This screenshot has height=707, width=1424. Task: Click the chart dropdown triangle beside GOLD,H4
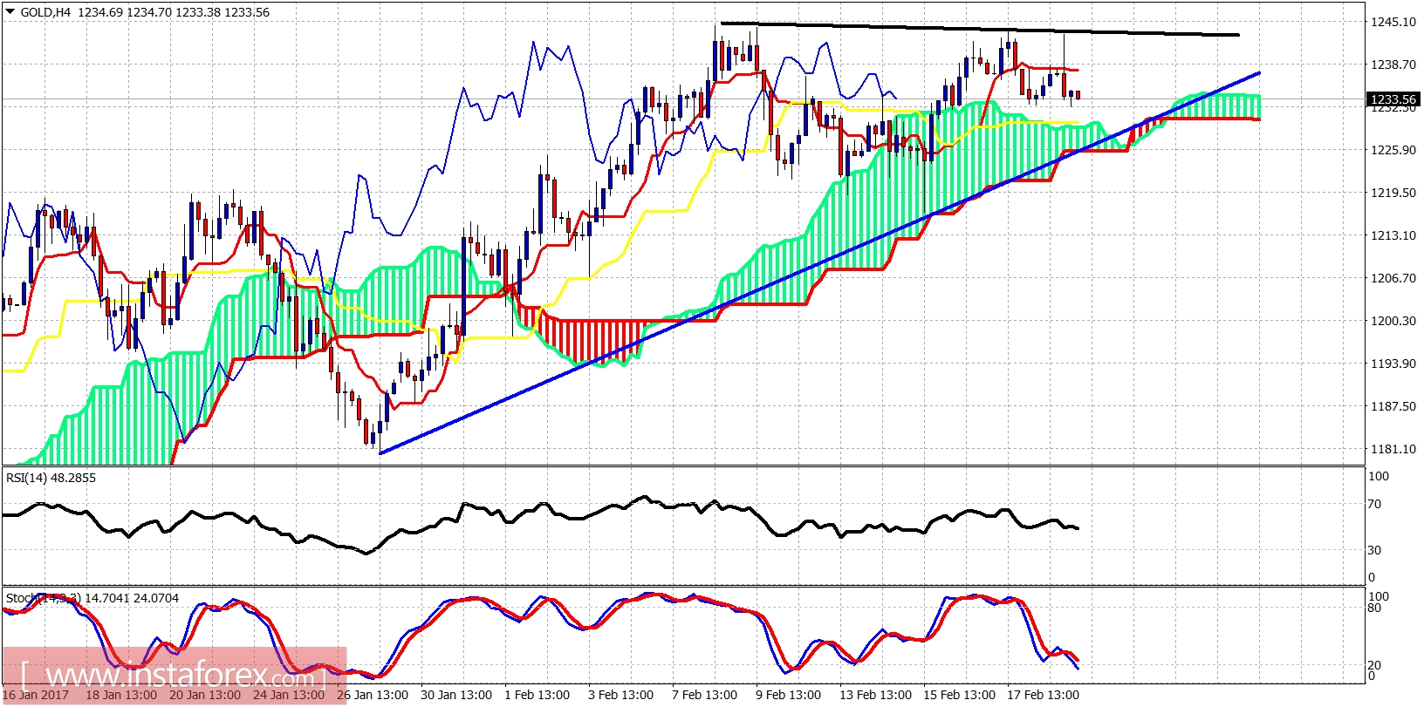pos(10,12)
